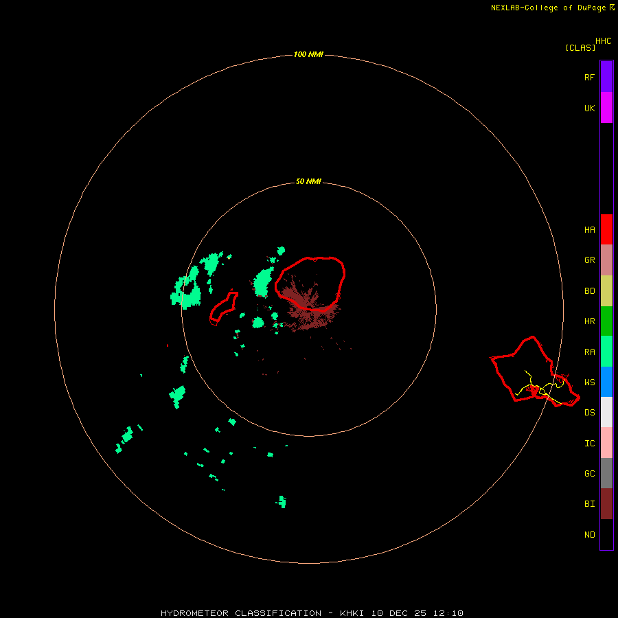Click the GR hail legend swatch
The image size is (618, 618).
(606, 260)
